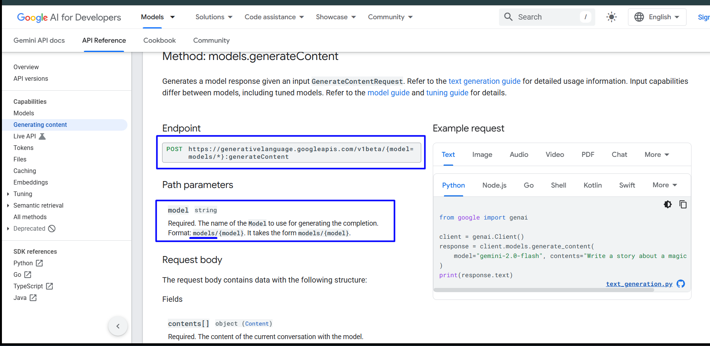
Task: Click the search magnifier icon
Action: 508,17
